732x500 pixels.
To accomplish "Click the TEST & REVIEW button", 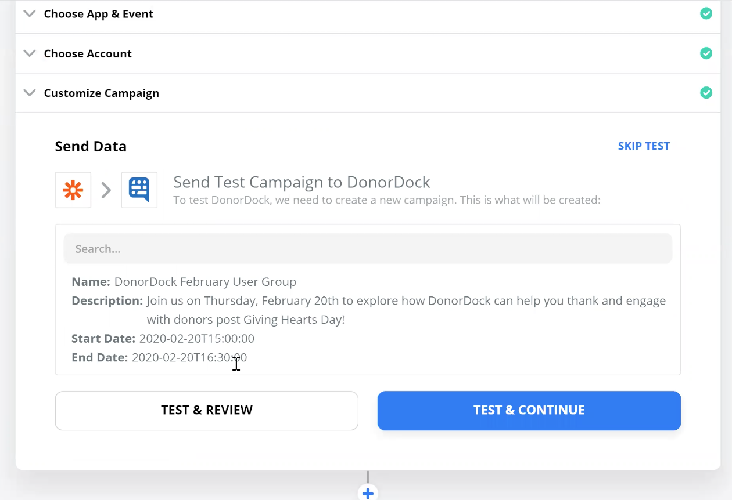I will coord(206,411).
